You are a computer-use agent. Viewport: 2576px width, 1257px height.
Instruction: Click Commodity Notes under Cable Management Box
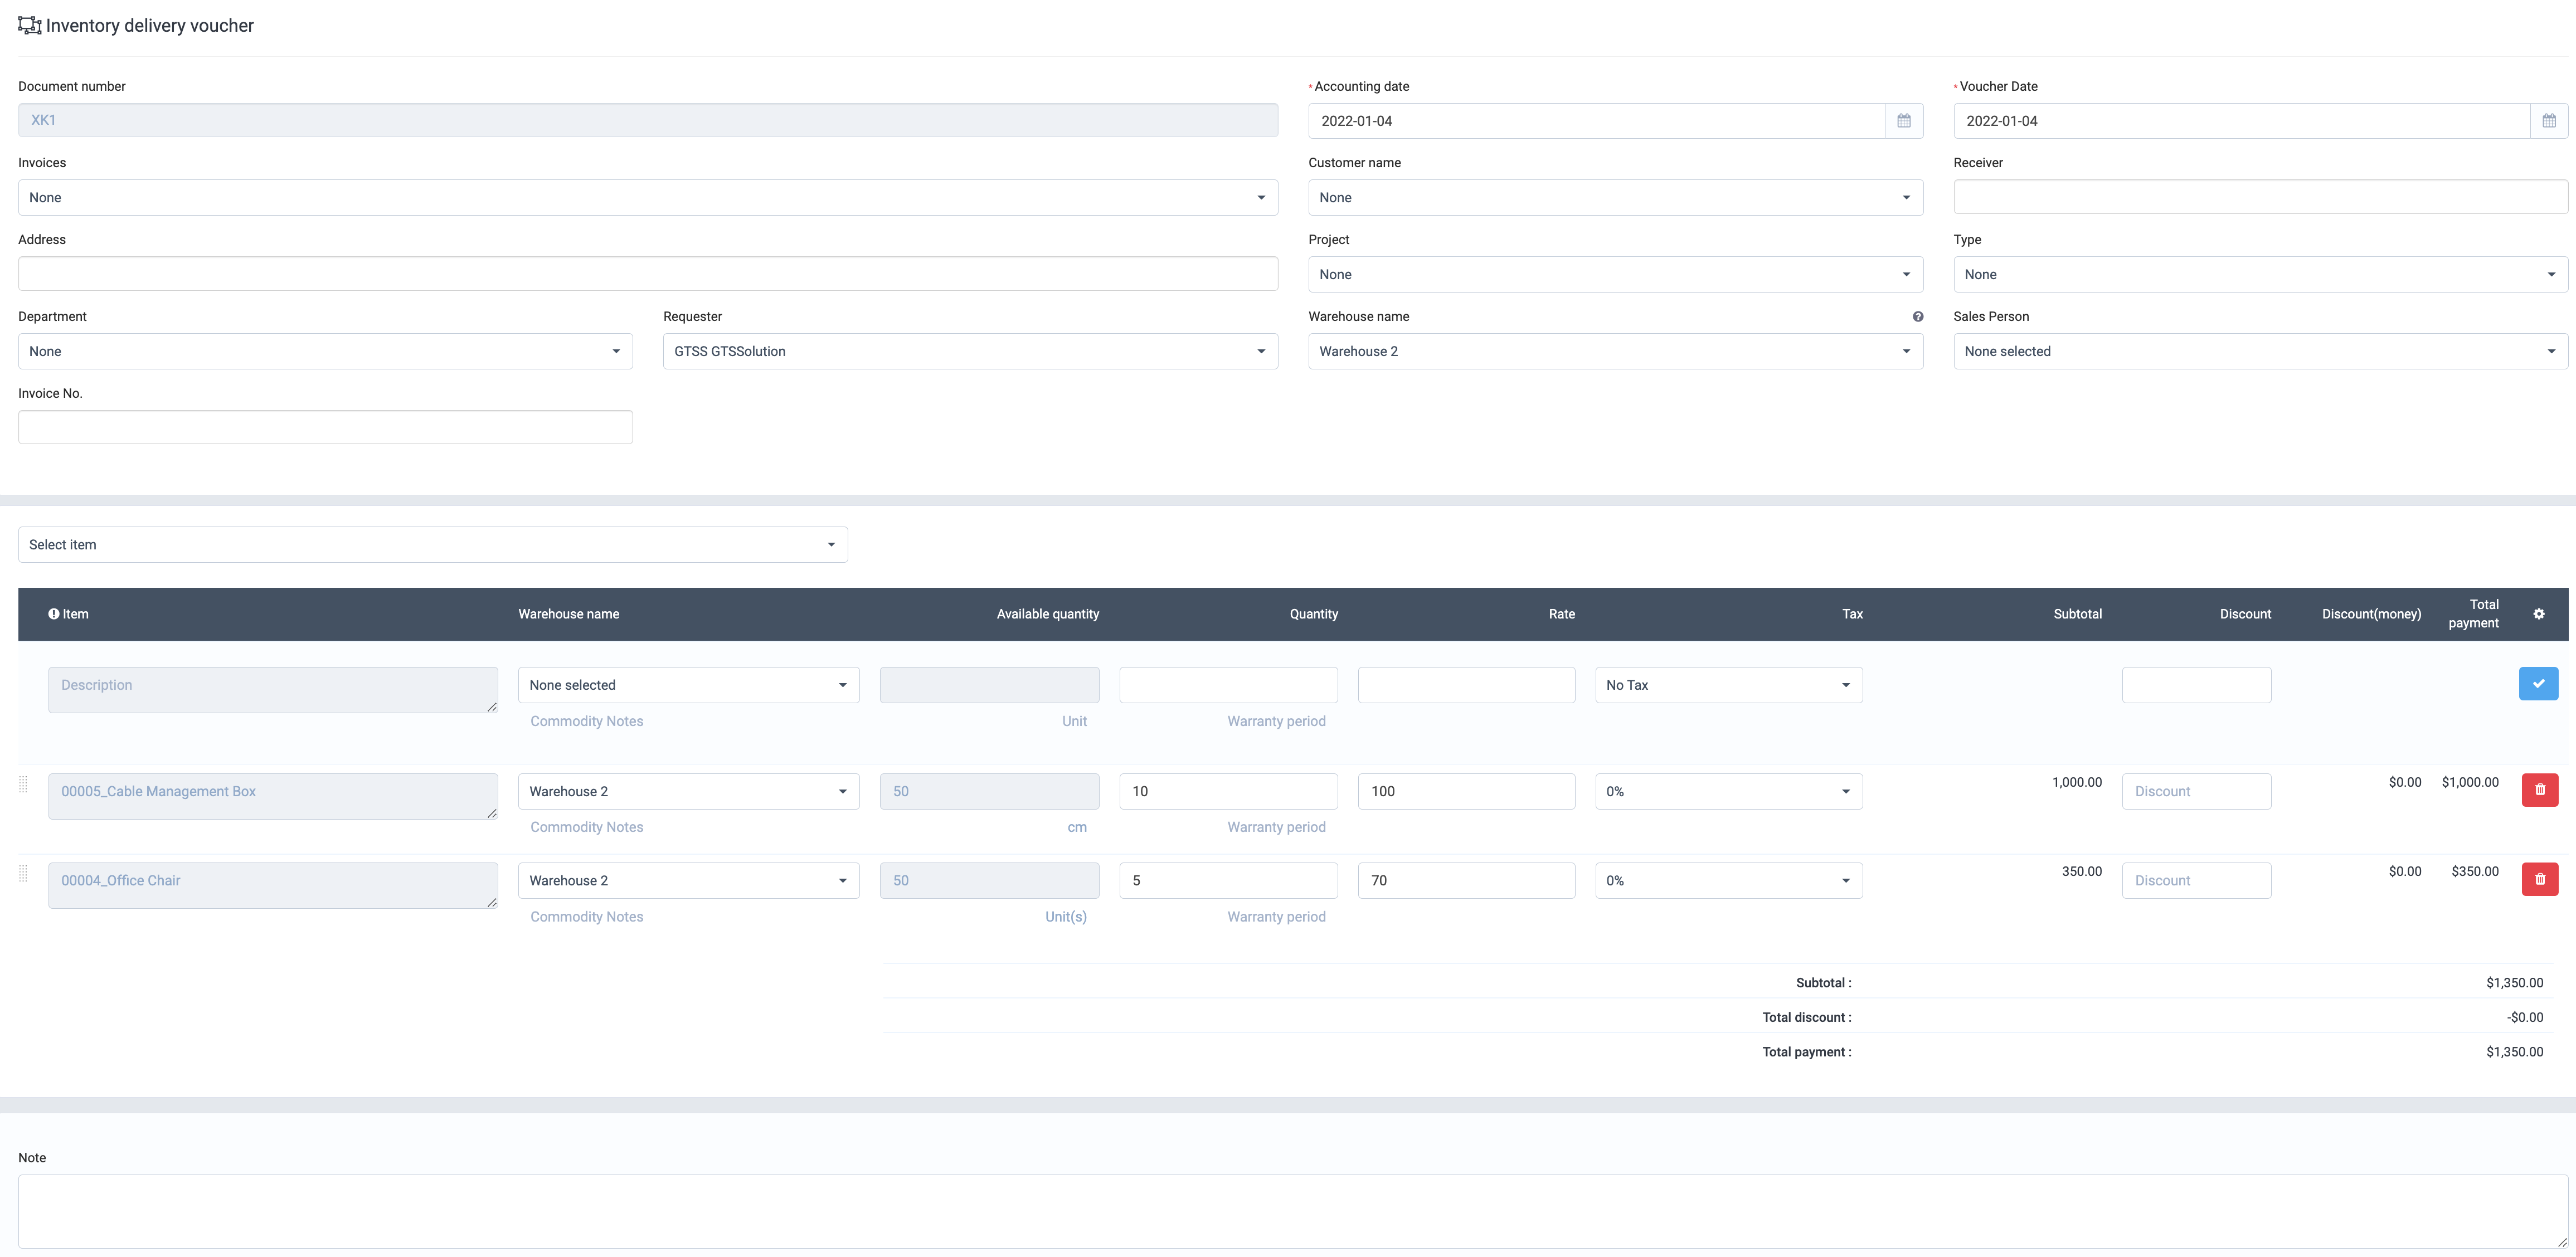click(587, 827)
